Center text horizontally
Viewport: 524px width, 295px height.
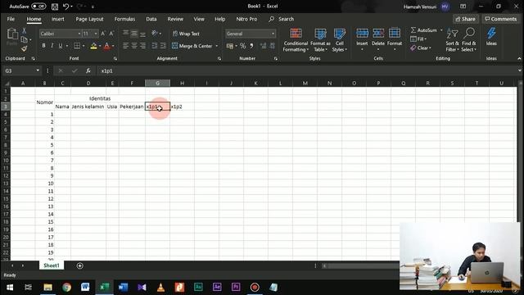[134, 46]
